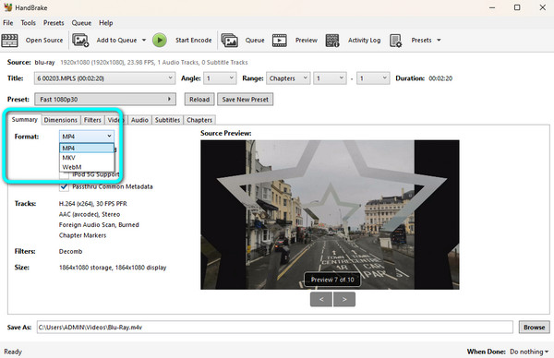Click the Browse button

(x=535, y=328)
